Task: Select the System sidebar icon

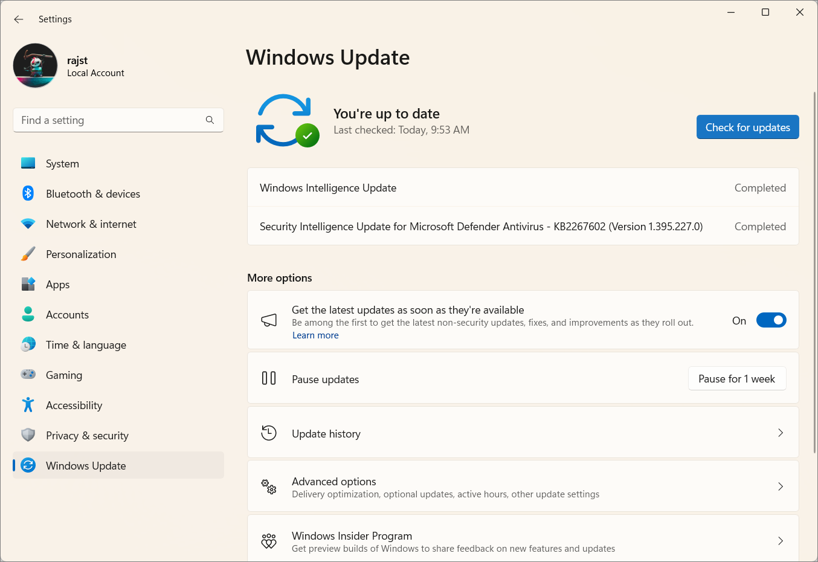Action: pyautogui.click(x=28, y=163)
